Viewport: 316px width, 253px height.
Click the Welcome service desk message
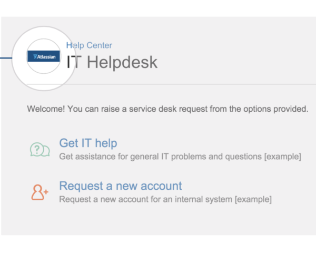click(x=167, y=109)
